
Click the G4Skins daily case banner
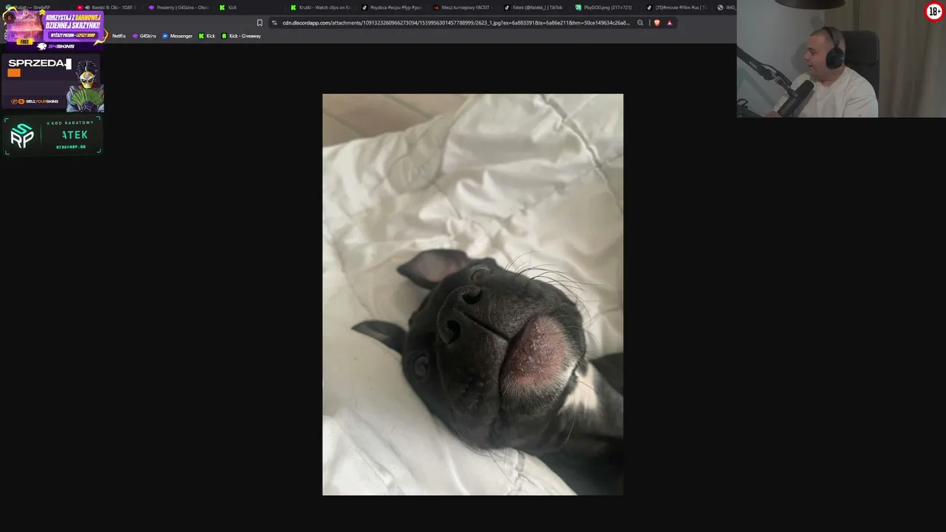coord(55,30)
